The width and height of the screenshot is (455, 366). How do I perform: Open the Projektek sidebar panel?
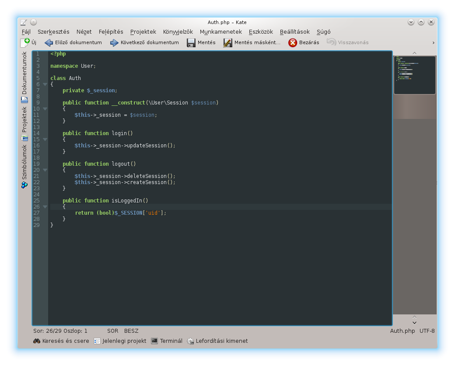tap(24, 124)
